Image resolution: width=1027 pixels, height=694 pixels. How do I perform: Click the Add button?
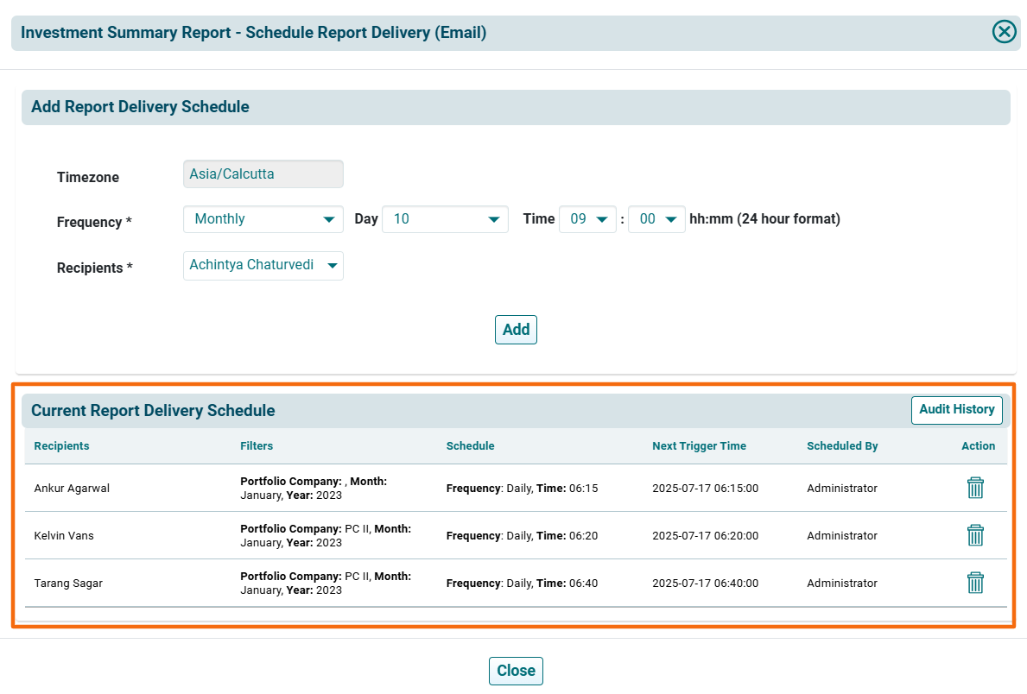516,330
